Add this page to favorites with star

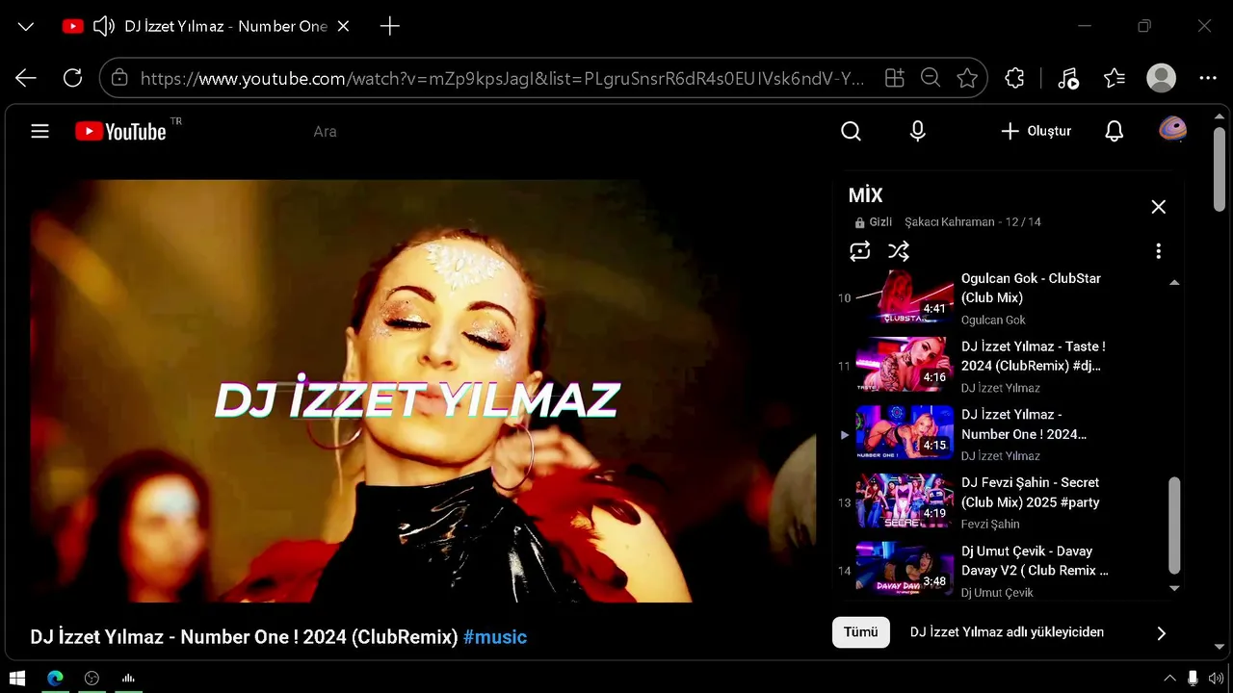967,78
